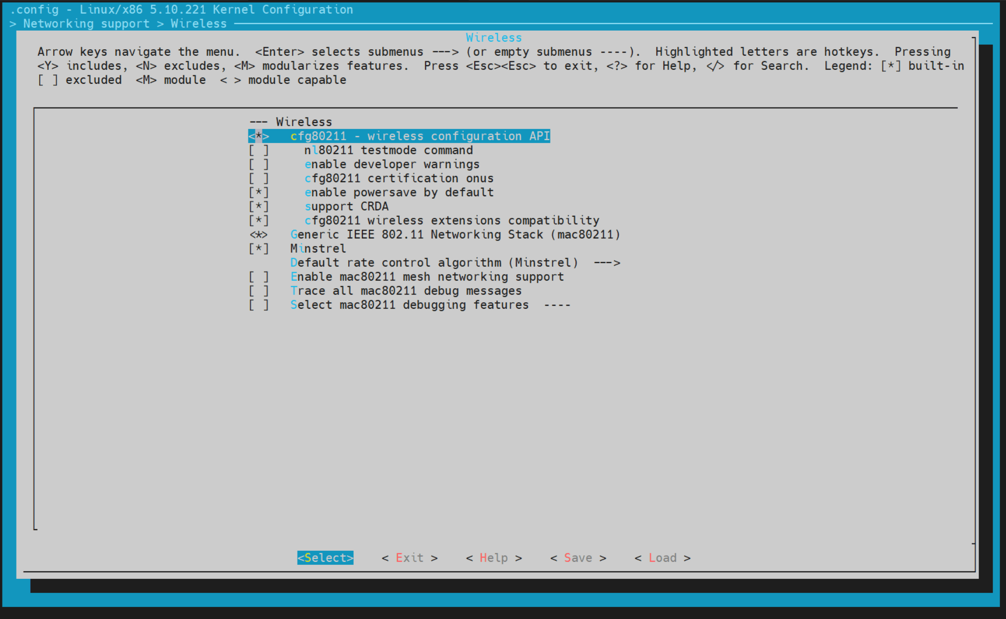
Task: Click arrow after Default rate control algorithm
Action: pos(607,263)
